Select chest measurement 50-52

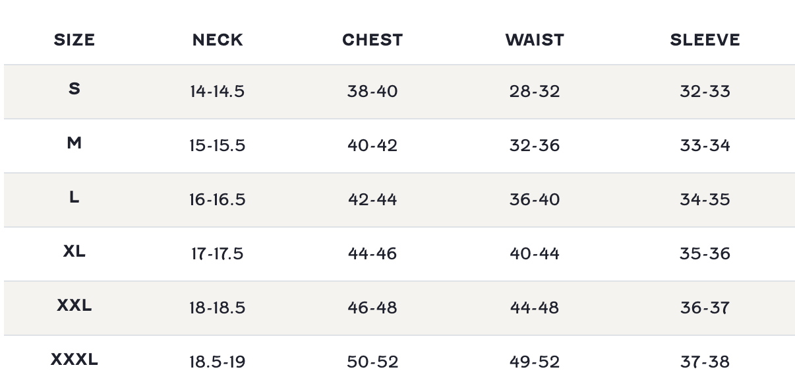[x=372, y=362]
